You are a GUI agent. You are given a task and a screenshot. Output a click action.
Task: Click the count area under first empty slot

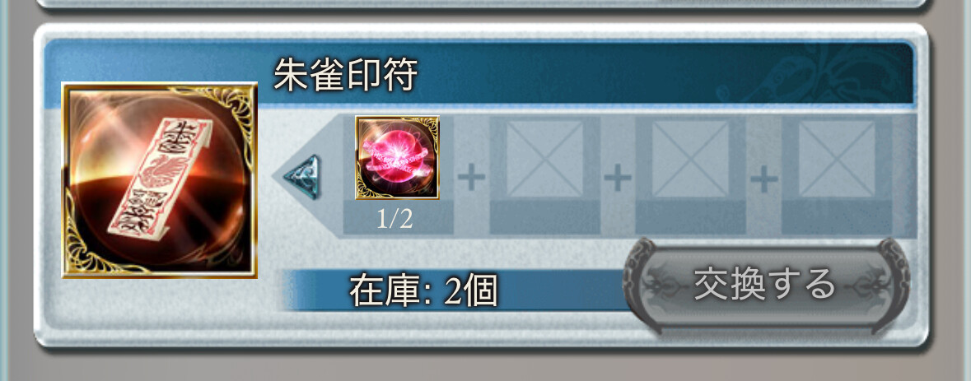pos(545,217)
